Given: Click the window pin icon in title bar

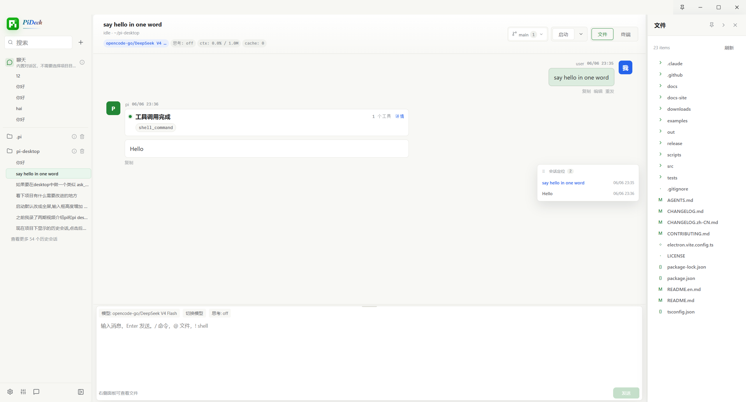Looking at the screenshot, I should (x=682, y=7).
